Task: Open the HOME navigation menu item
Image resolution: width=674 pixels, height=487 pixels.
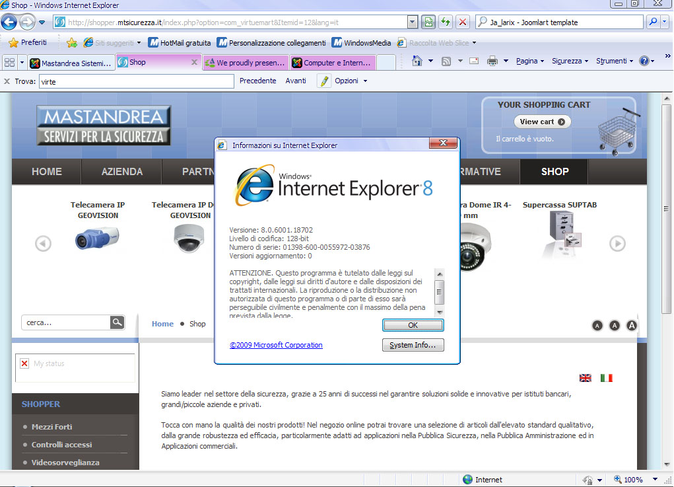Action: 46,172
